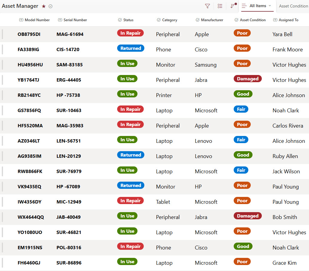Click the Assigned To column header
Screen dimensions: 309x271
(x=286, y=20)
